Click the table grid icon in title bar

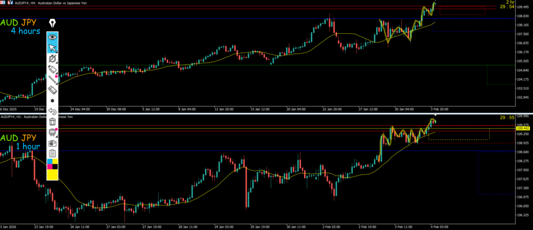point(3,2)
